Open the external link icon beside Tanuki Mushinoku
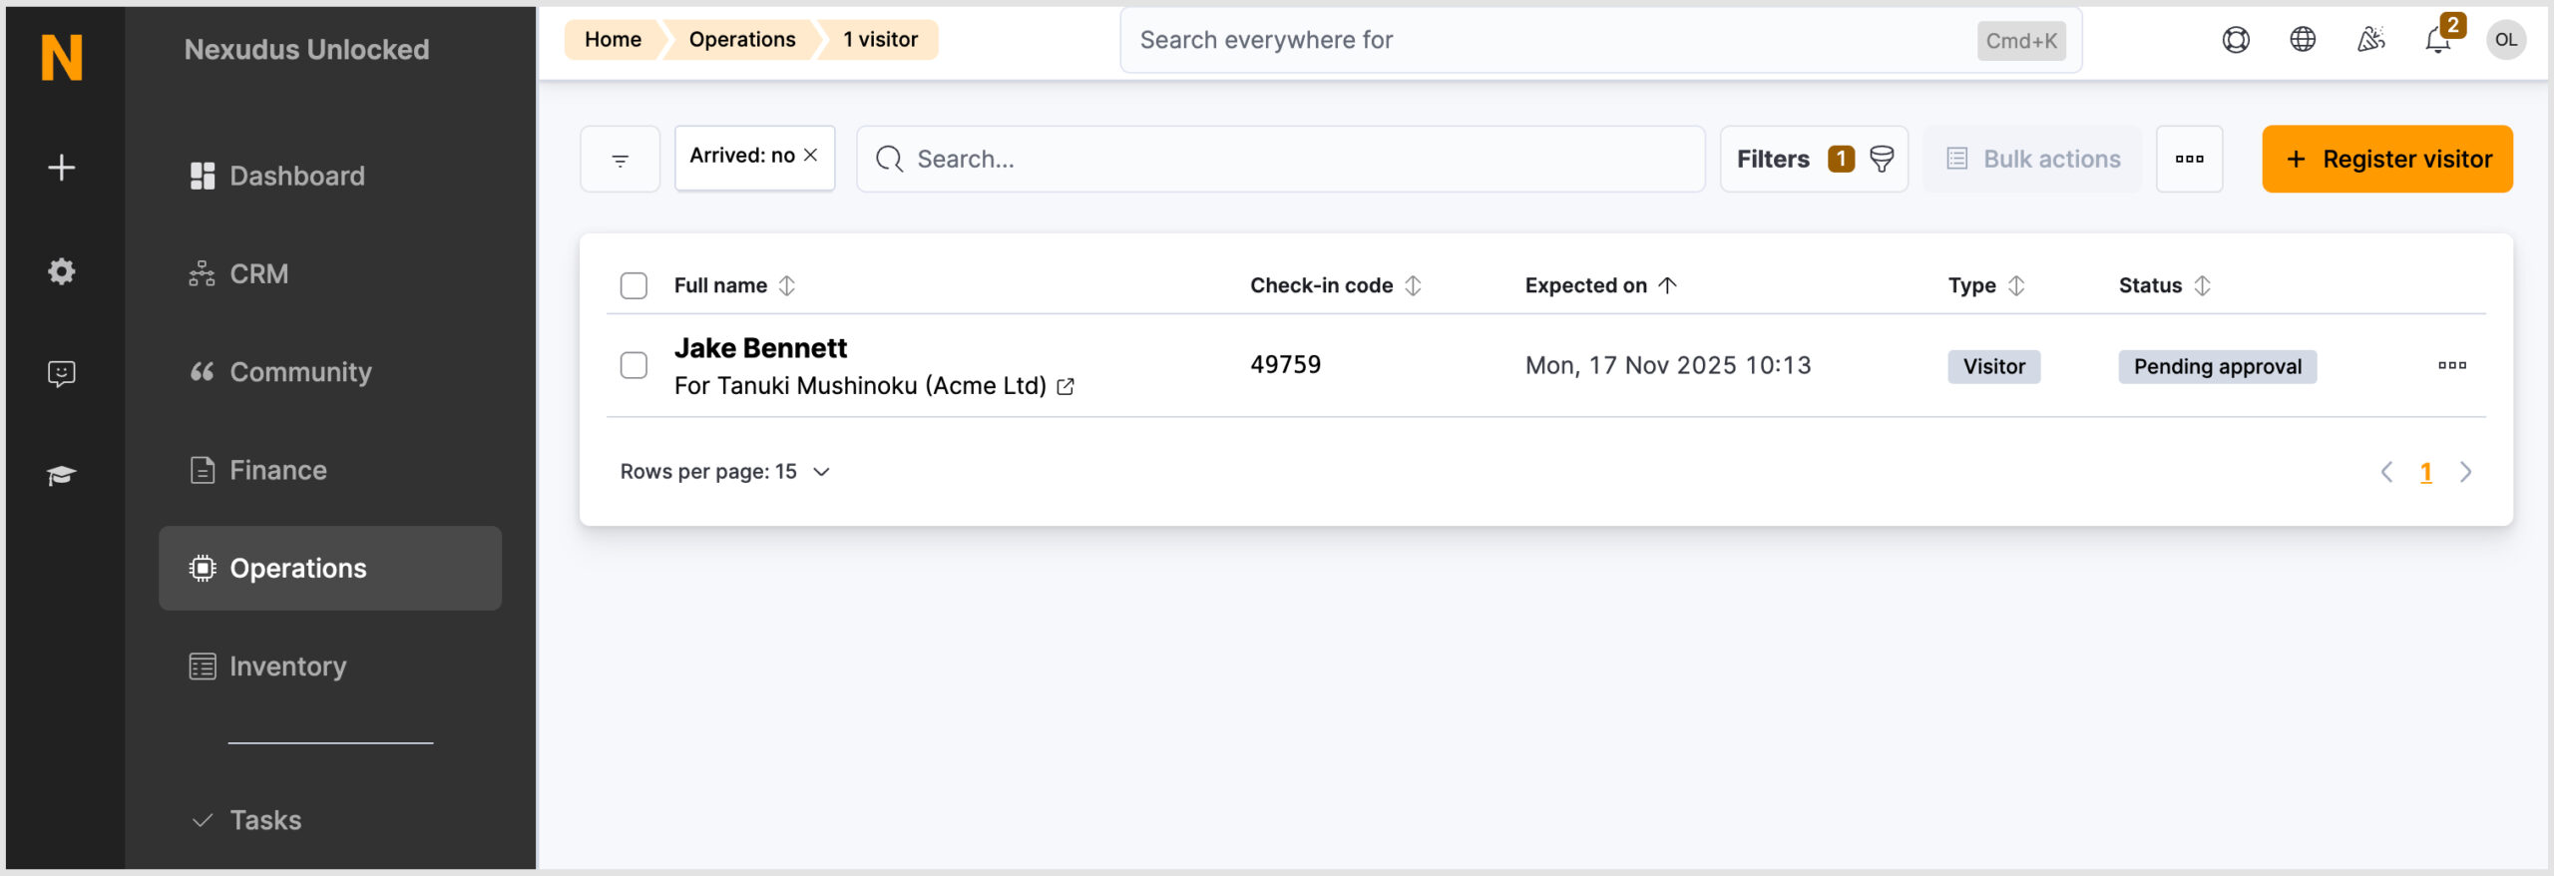Viewport: 2554px width, 876px height. (1065, 386)
